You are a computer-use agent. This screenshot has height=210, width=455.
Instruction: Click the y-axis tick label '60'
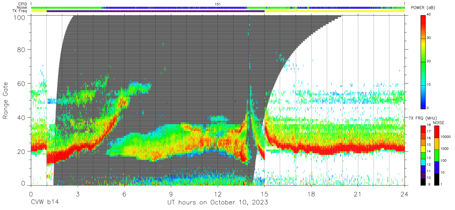(21, 83)
